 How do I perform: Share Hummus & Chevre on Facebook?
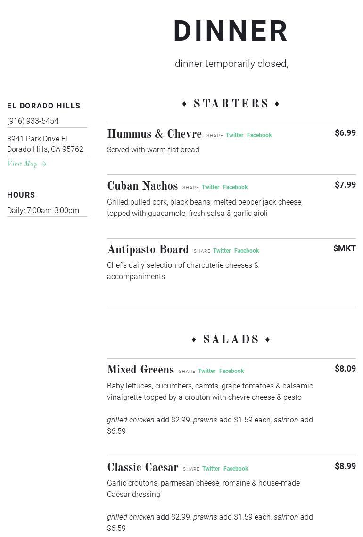point(259,135)
